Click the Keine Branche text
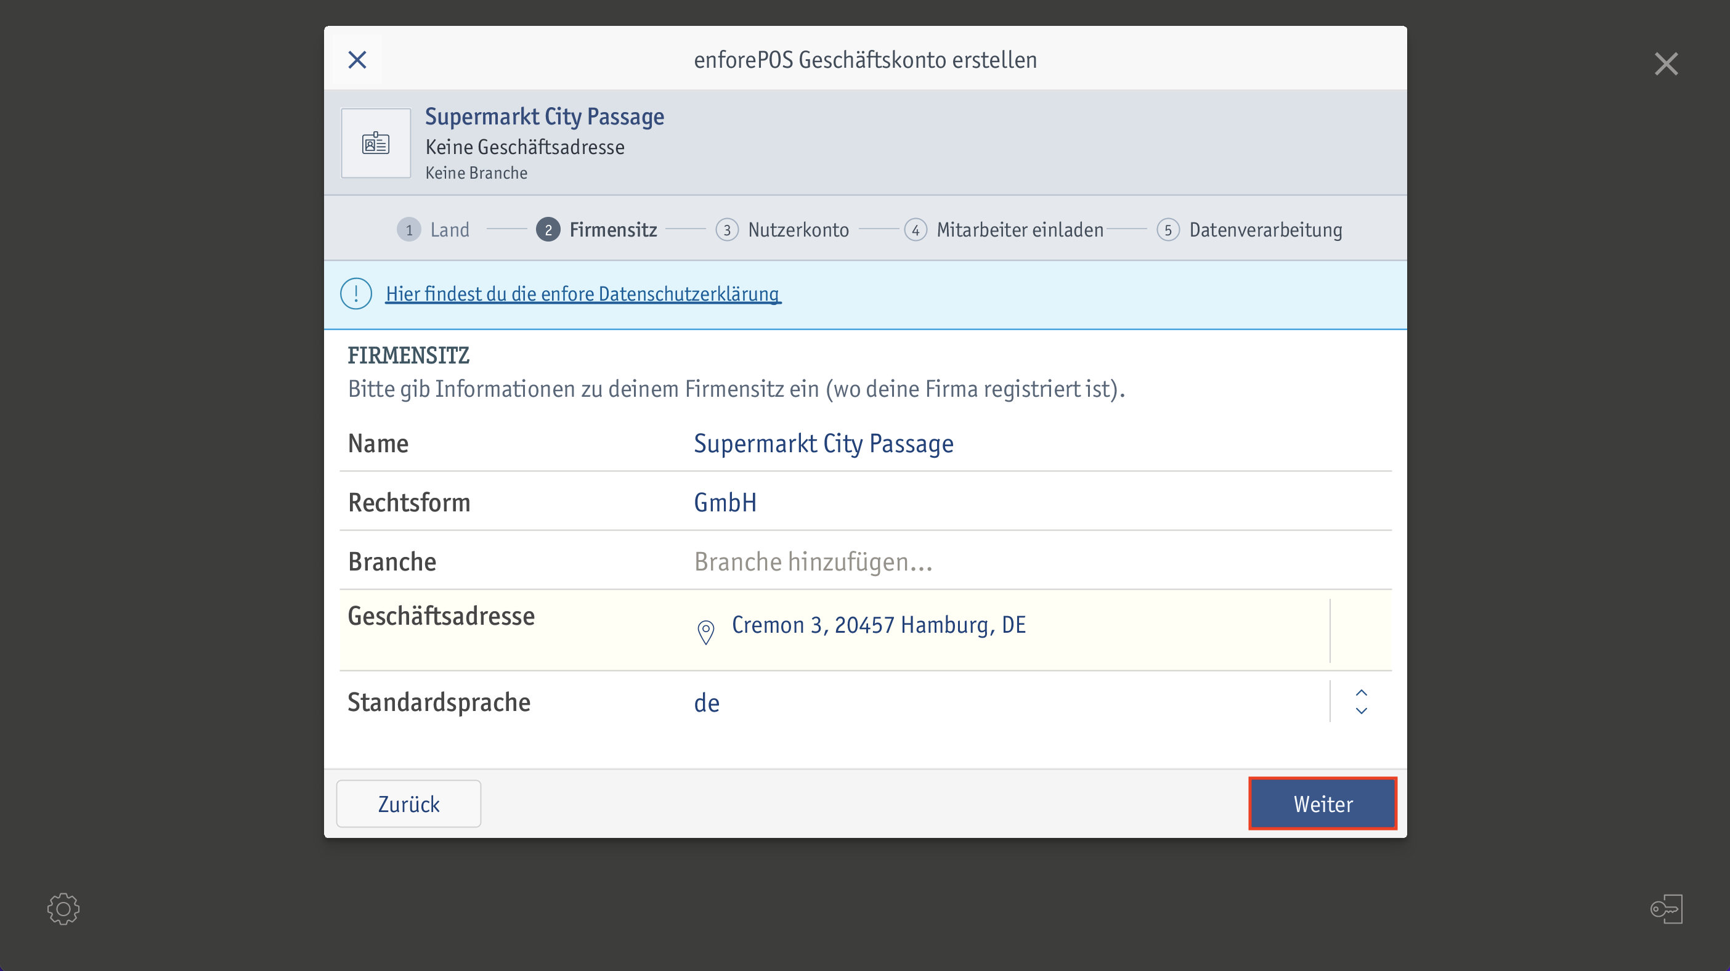This screenshot has height=971, width=1730. tap(476, 173)
